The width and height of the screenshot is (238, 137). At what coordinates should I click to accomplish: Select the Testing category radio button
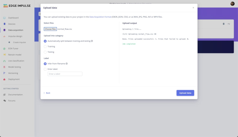point(45,52)
